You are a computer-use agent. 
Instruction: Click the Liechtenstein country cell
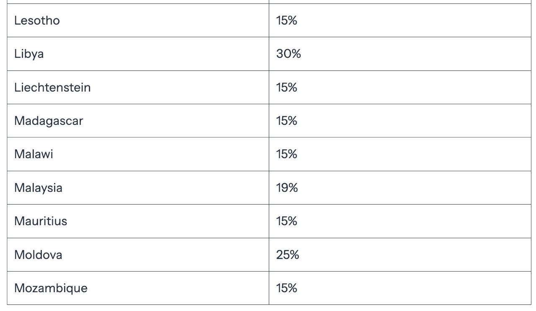tap(52, 87)
